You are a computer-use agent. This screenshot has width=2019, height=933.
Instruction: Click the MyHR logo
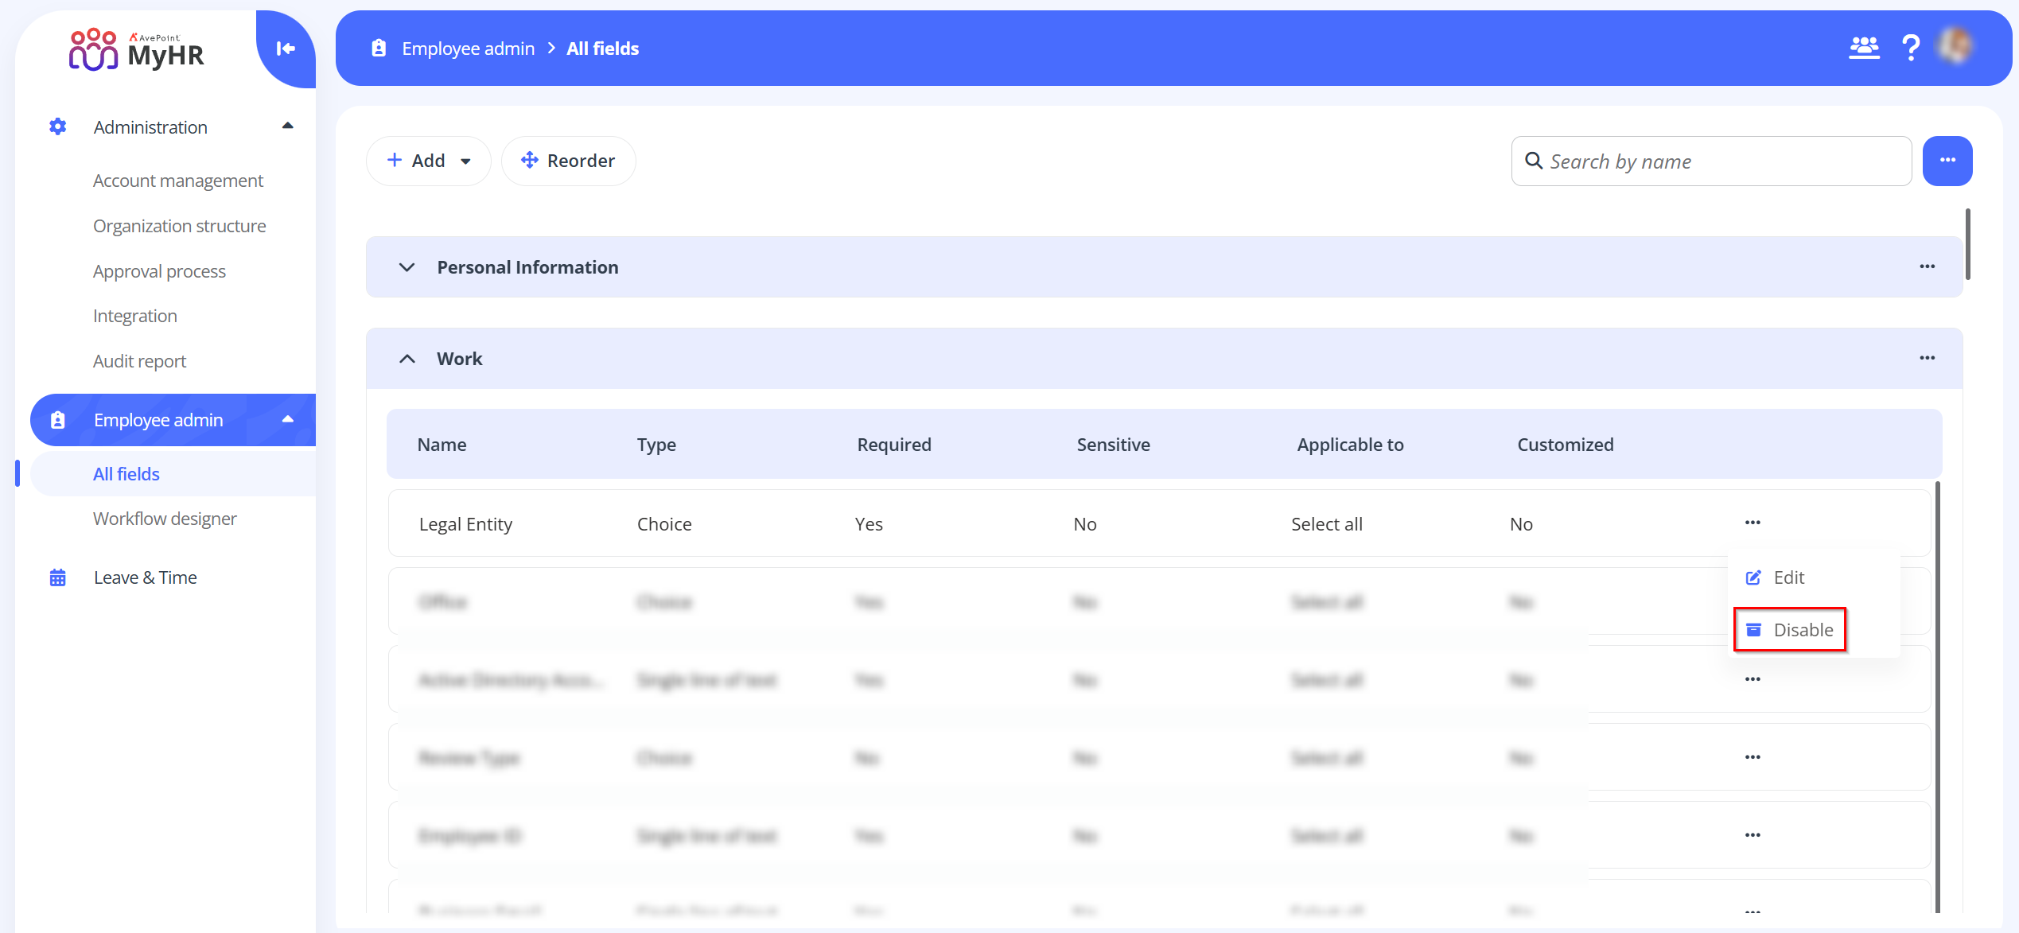(x=136, y=49)
